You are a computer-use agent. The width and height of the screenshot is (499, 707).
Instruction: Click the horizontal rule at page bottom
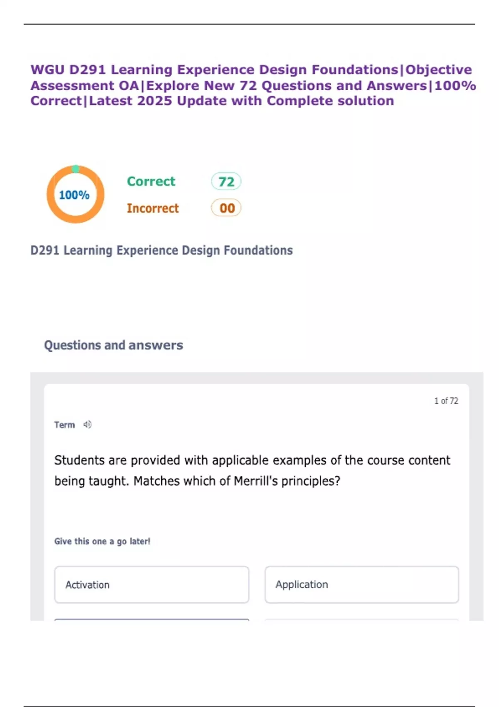coord(249,706)
